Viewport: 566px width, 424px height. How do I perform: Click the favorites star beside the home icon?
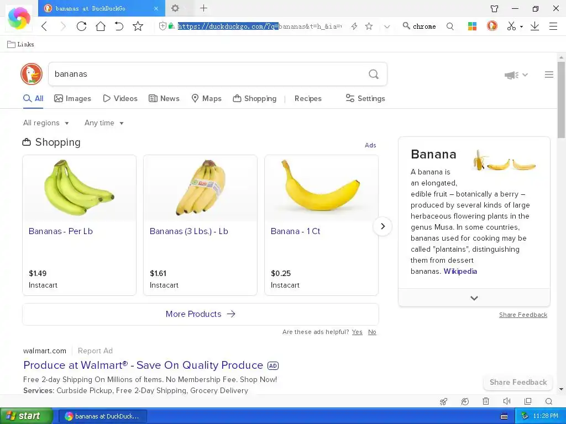(x=138, y=26)
